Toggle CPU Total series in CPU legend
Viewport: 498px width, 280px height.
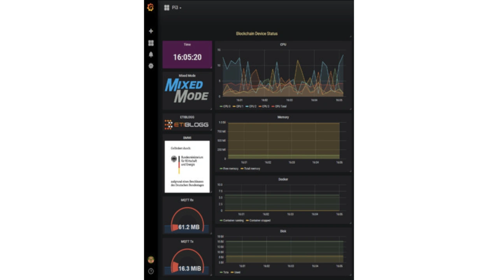click(x=280, y=106)
